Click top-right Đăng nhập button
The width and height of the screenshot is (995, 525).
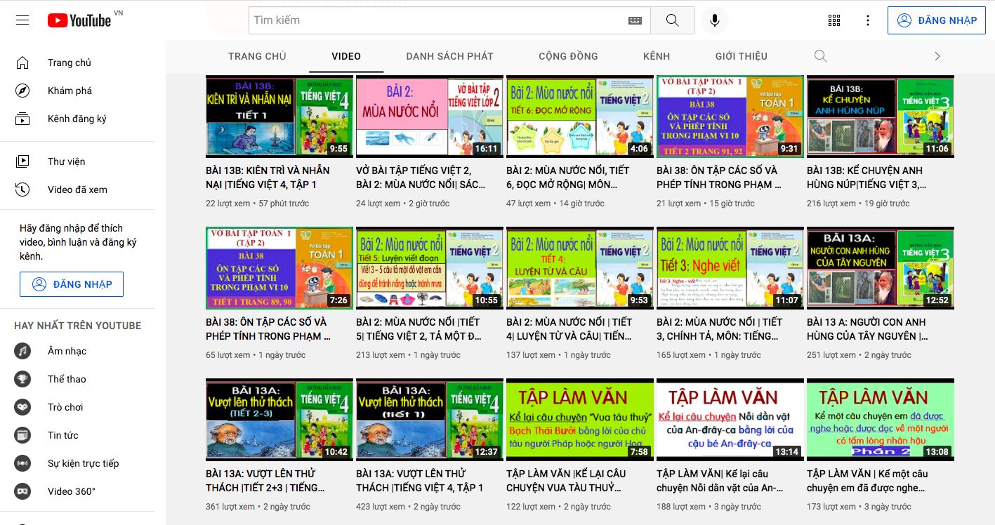(x=937, y=20)
